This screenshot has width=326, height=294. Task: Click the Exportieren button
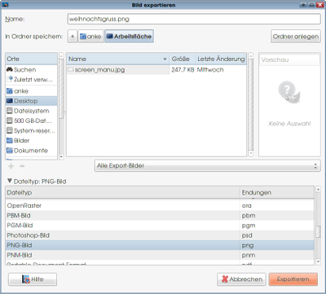pos(293,279)
